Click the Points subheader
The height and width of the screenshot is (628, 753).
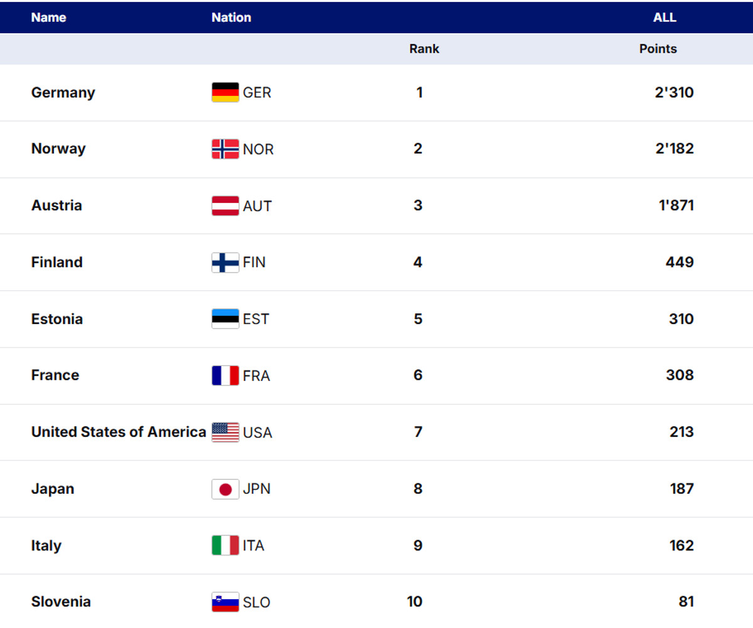point(658,49)
